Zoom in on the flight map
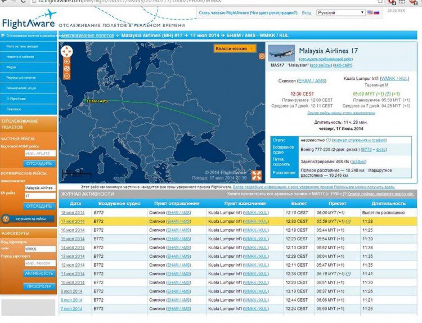The width and height of the screenshot is (422, 323). [x=66, y=60]
